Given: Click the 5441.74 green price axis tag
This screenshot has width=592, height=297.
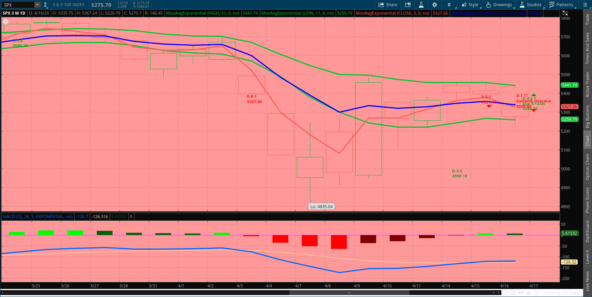Looking at the screenshot, I should 570,85.
